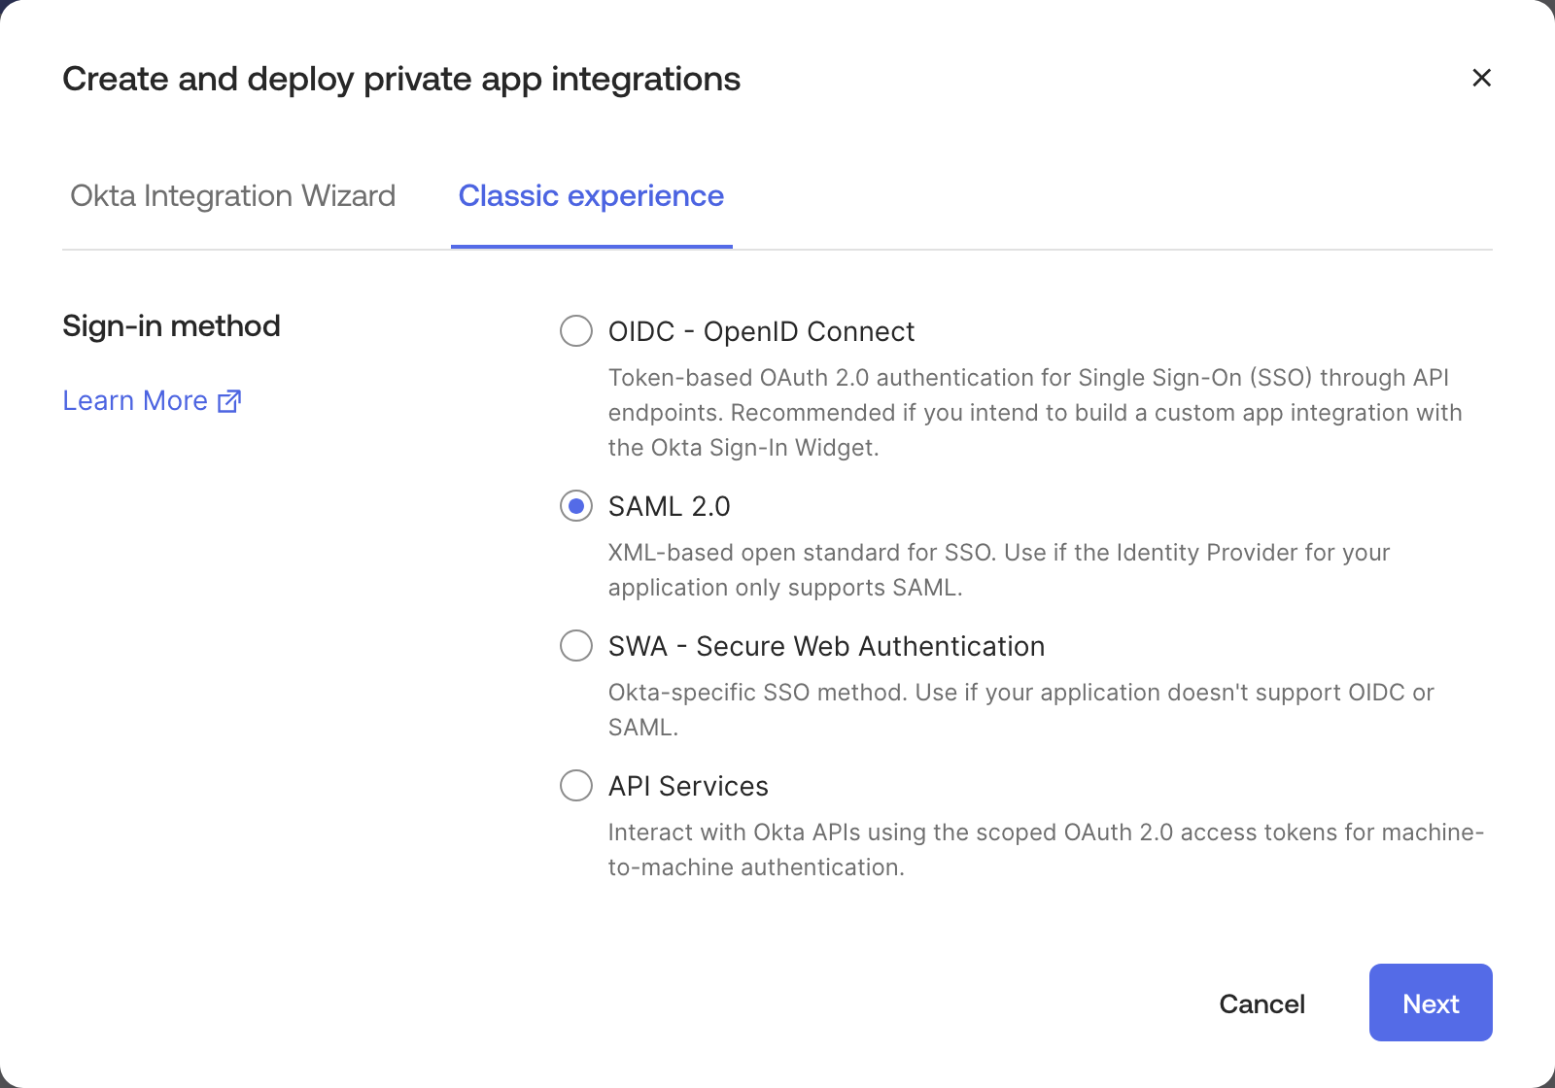Open the external-link icon beside Learn More
This screenshot has width=1555, height=1088.
coord(229,401)
